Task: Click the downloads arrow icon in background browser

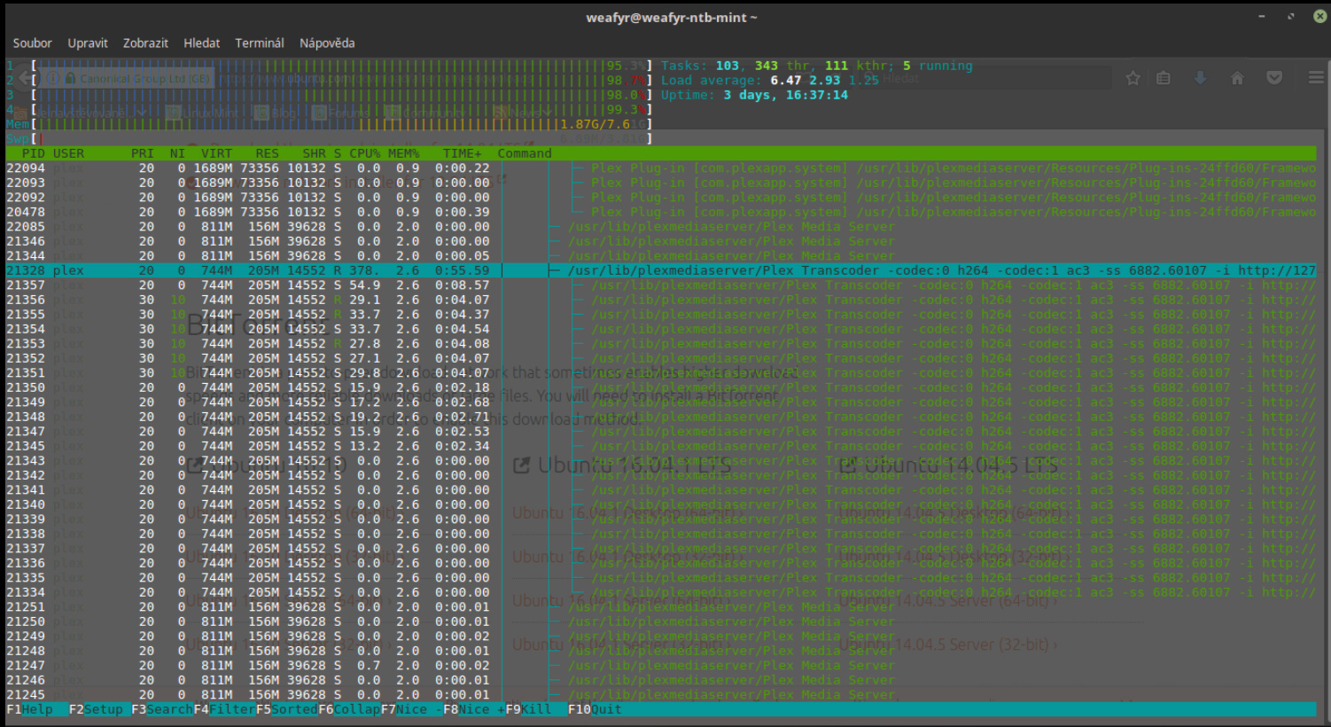Action: click(x=1200, y=78)
